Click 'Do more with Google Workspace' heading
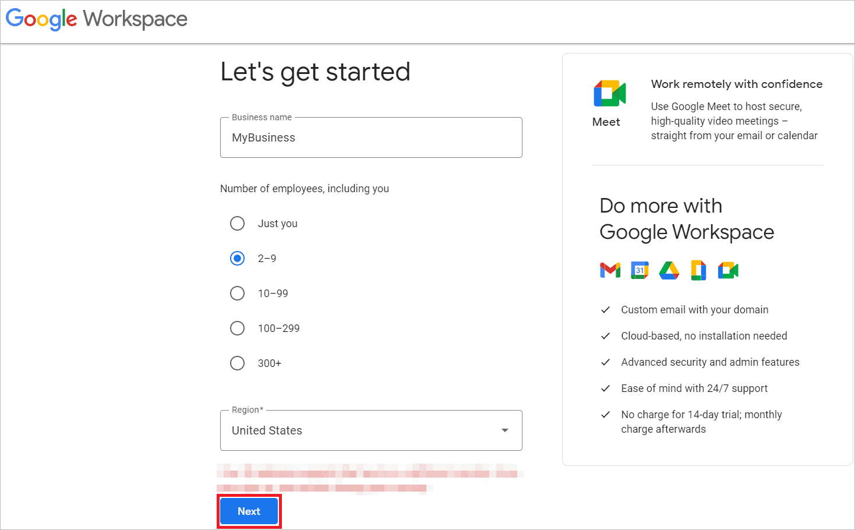This screenshot has height=530, width=855. [687, 219]
